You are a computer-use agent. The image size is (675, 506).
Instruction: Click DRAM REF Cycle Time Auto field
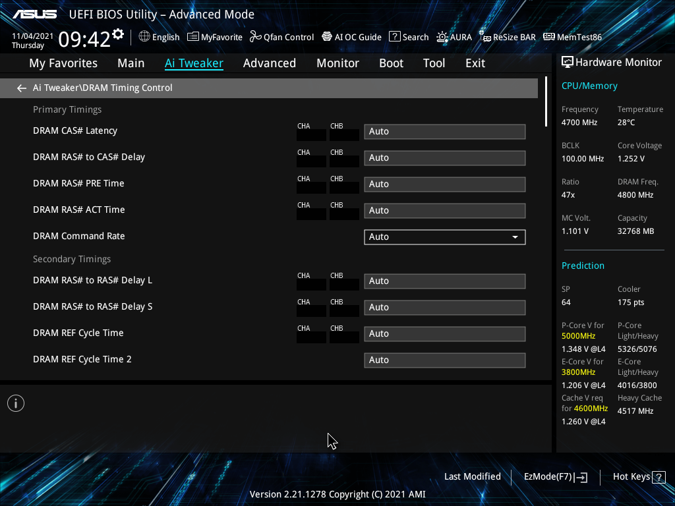[445, 333]
